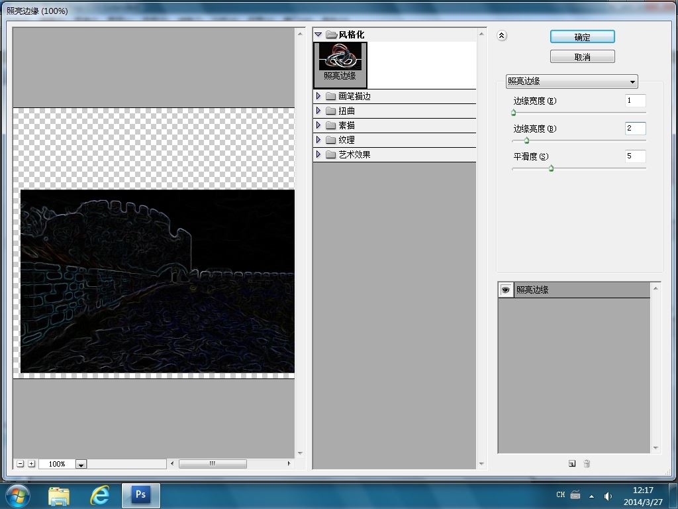Click the 素描 folder icon
The height and width of the screenshot is (509, 678).
pyautogui.click(x=331, y=125)
